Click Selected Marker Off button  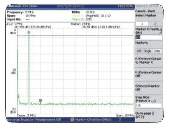tap(148, 87)
